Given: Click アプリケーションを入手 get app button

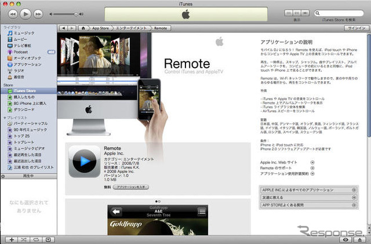Looking at the screenshot, I should coord(131,187).
